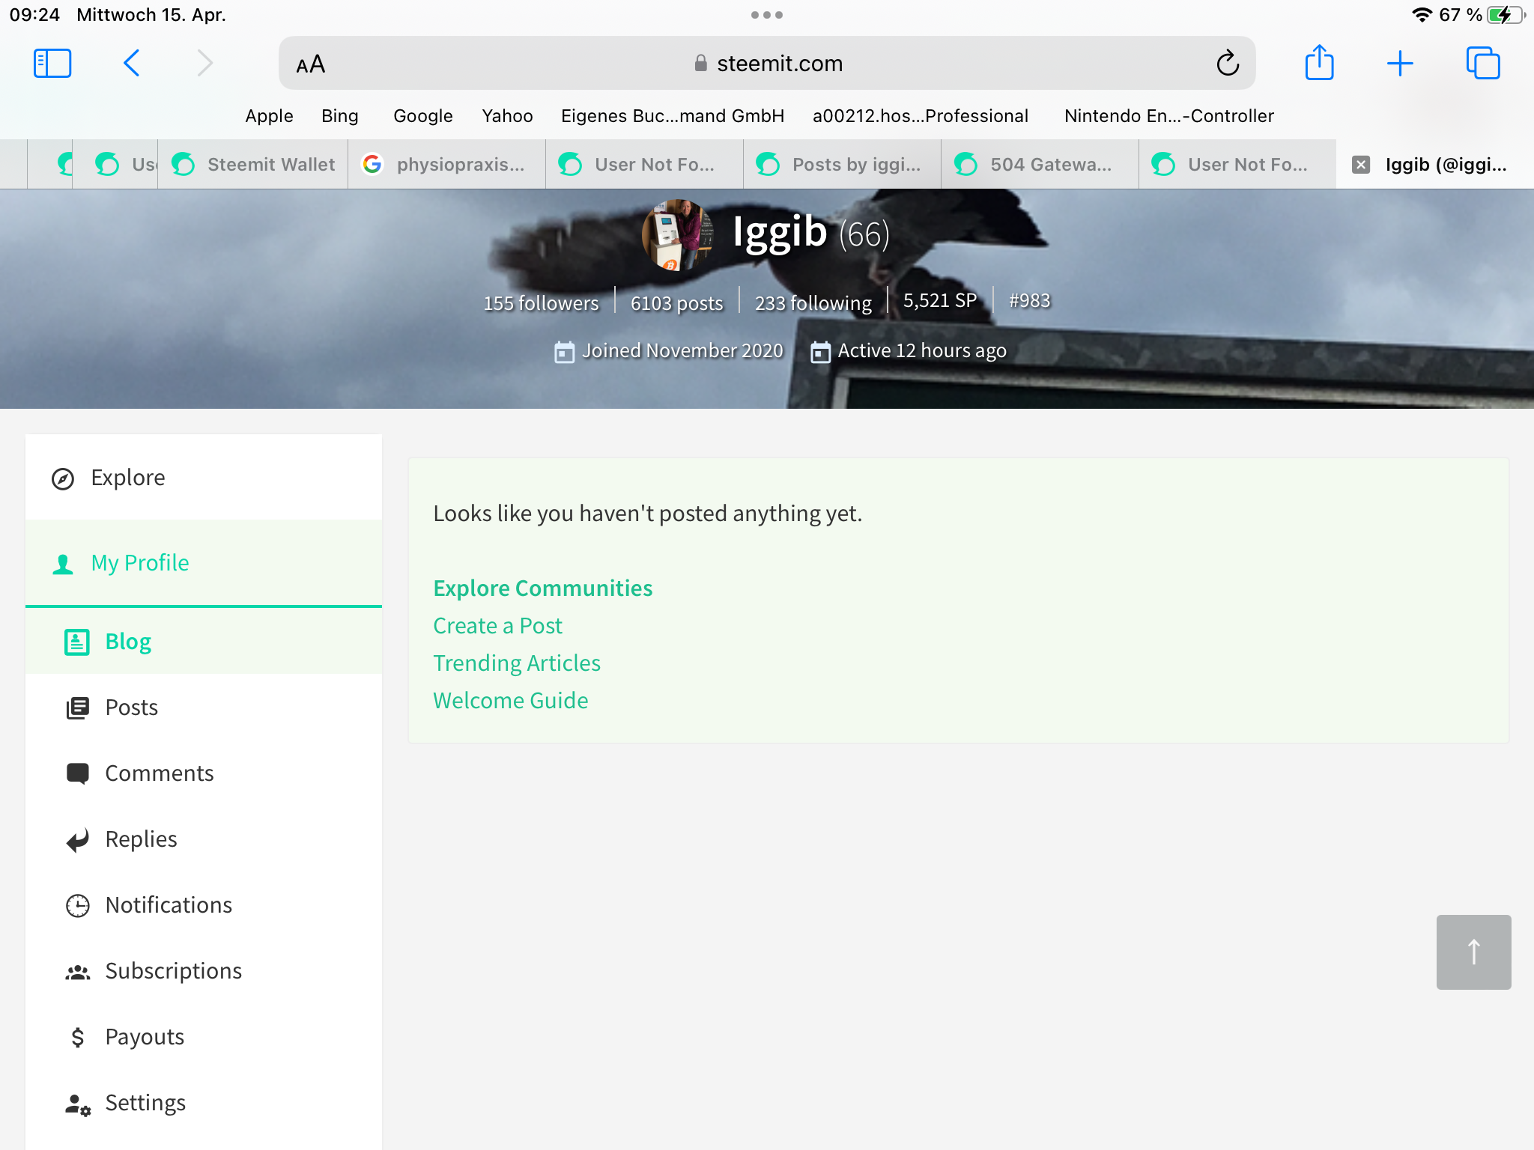The width and height of the screenshot is (1534, 1150).
Task: Tap the Iggib profile avatar picture
Action: pos(676,234)
